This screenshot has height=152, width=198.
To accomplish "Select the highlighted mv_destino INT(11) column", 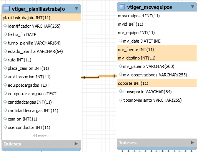I will pos(157,57).
